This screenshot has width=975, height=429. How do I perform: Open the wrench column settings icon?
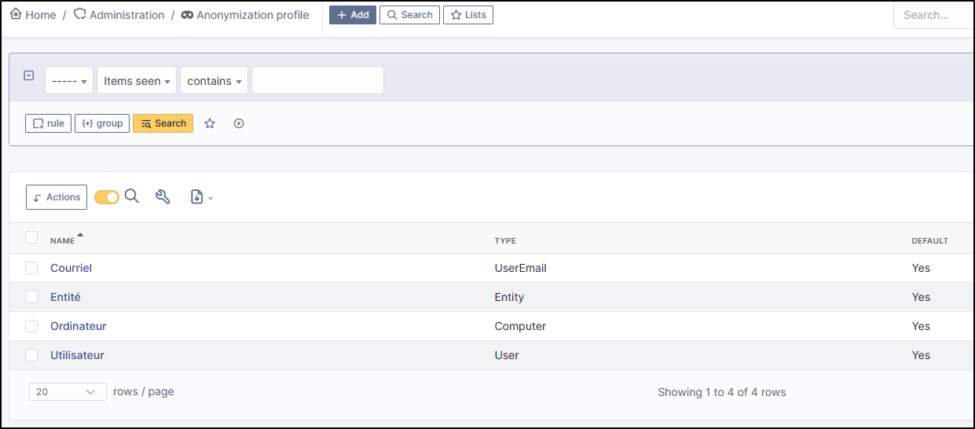coord(163,196)
